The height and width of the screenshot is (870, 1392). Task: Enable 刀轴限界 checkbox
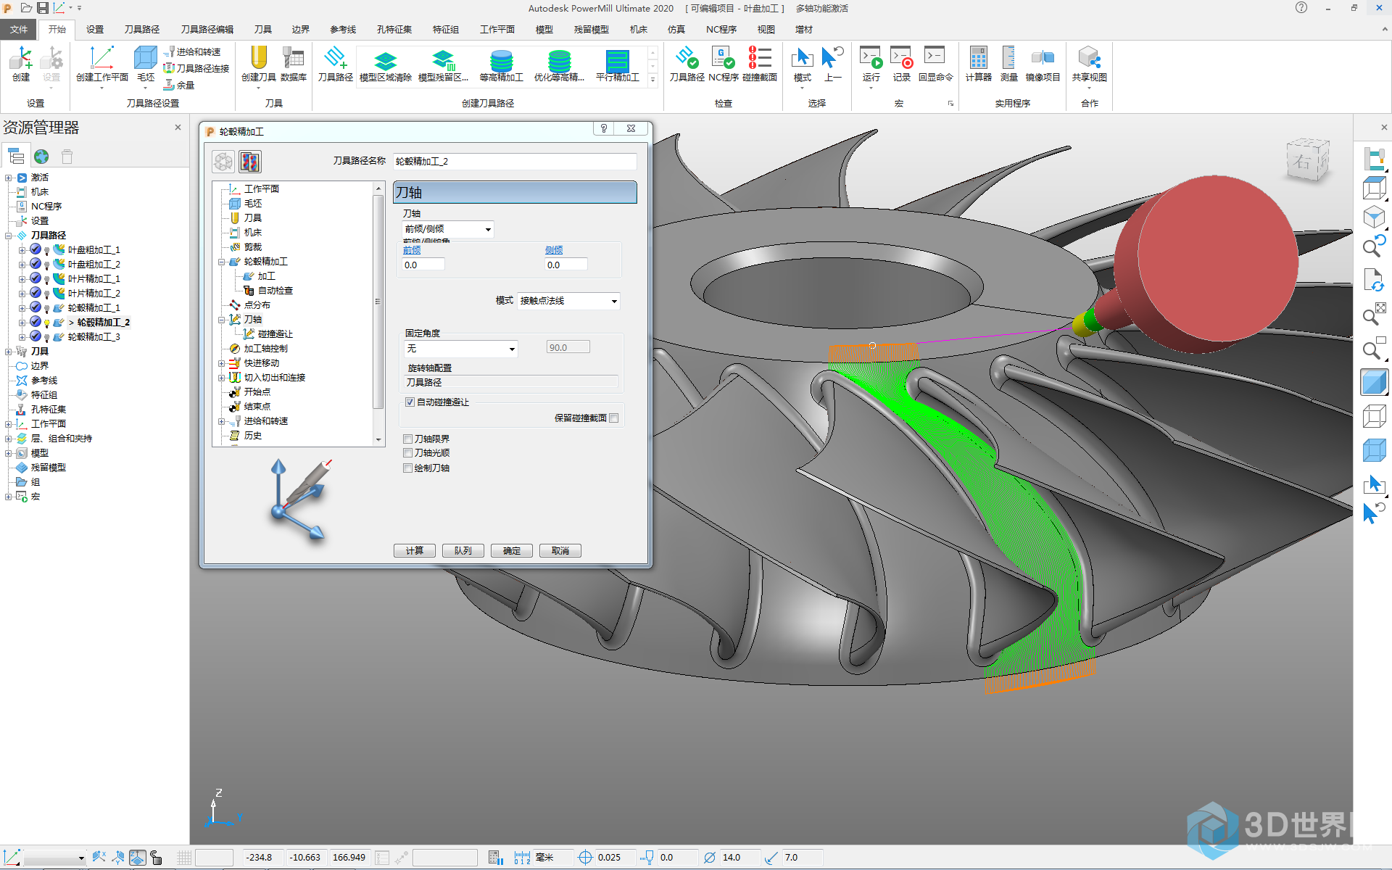click(x=408, y=439)
